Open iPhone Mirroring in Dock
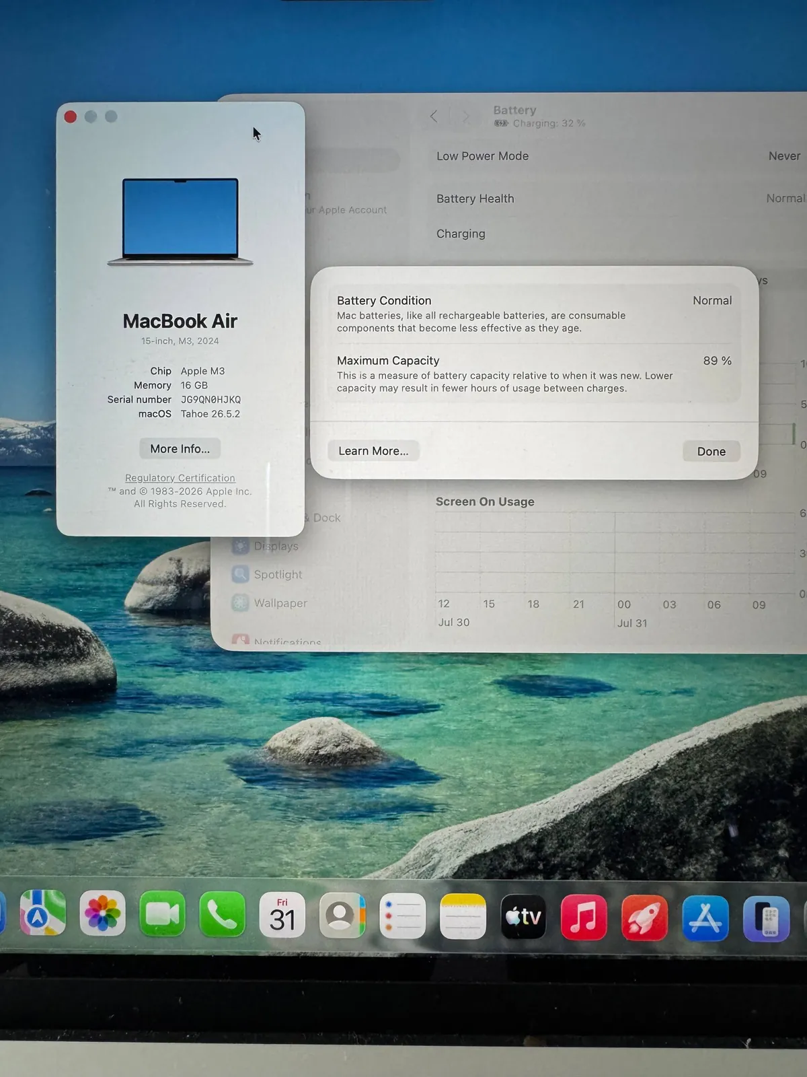807x1077 pixels. (x=766, y=919)
